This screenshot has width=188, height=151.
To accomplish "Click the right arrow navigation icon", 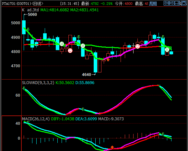I will pyautogui.click(x=172, y=3).
